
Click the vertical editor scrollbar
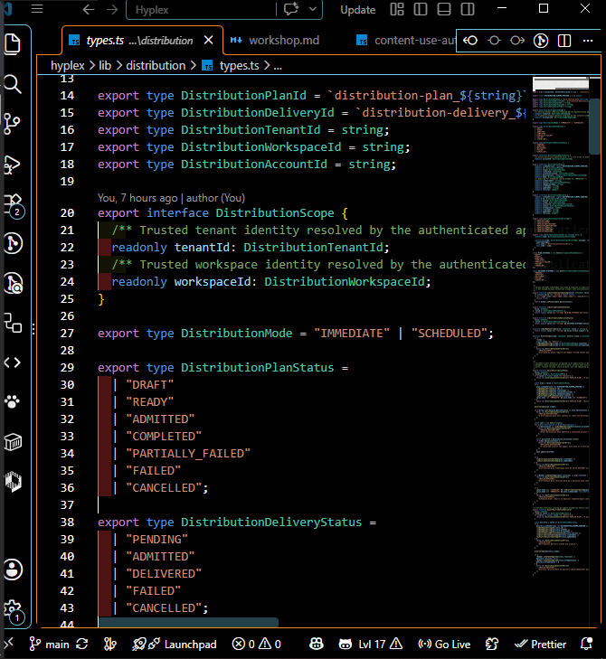(x=594, y=127)
